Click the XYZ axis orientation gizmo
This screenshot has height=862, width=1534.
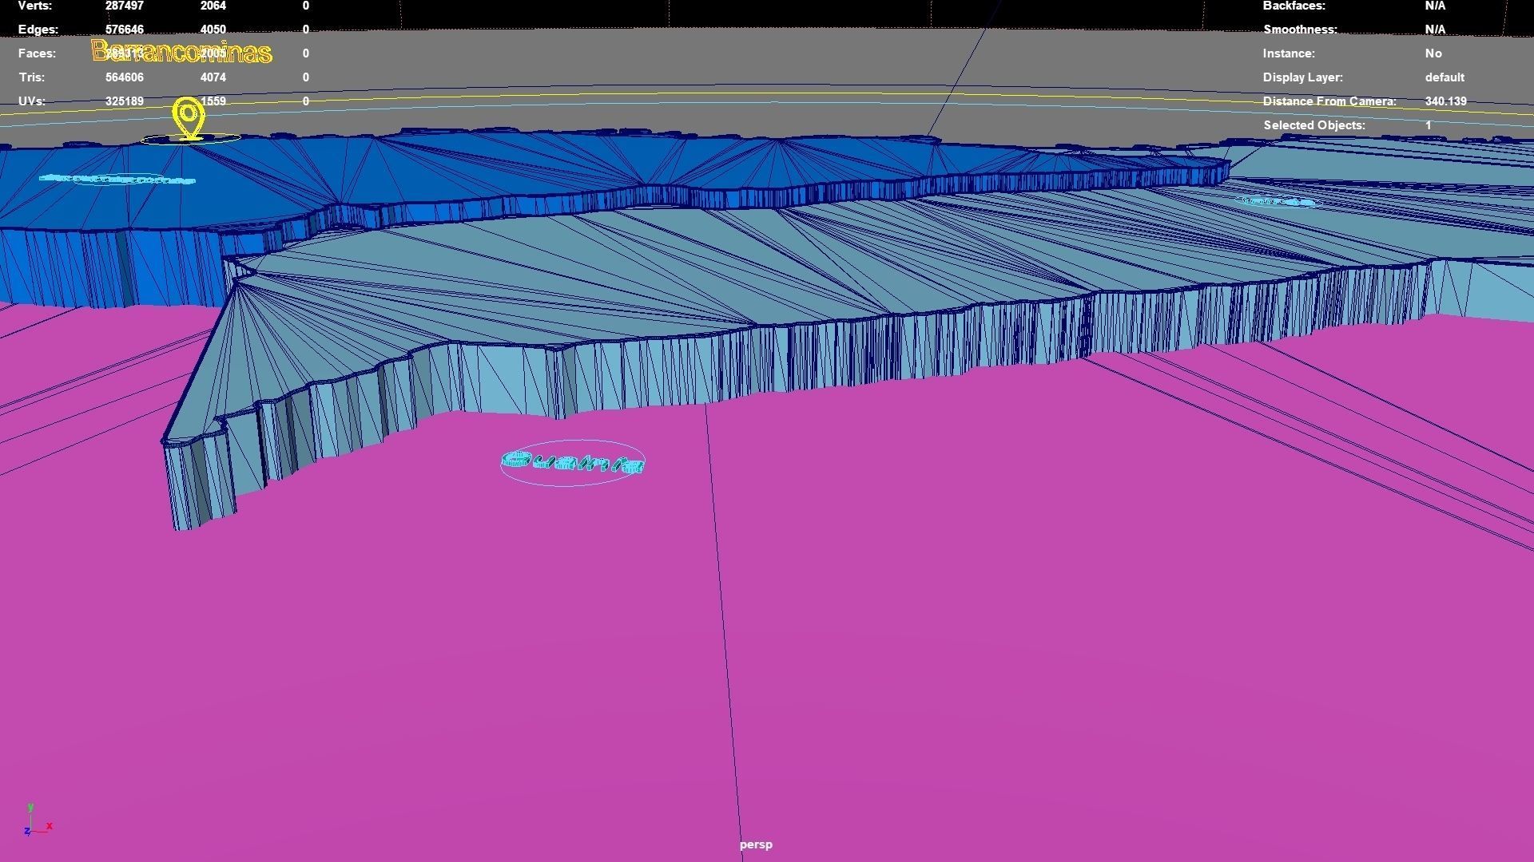coord(37,820)
